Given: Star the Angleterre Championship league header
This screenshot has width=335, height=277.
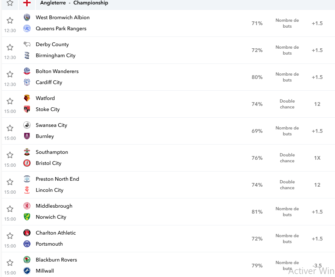Looking at the screenshot, I should coord(10,3).
